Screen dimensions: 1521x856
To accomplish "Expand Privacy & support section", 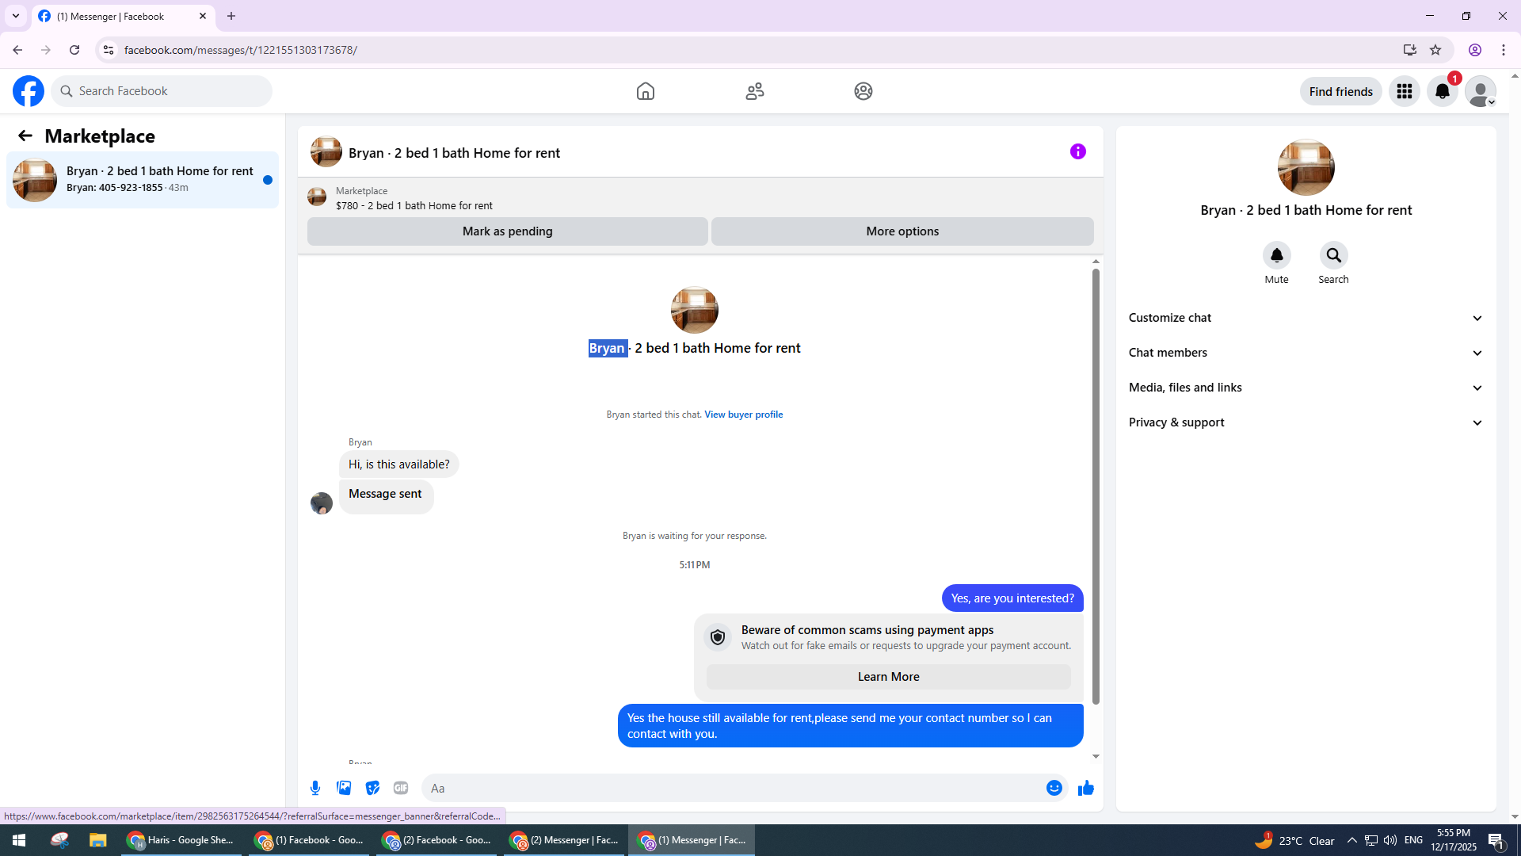I will [1306, 422].
